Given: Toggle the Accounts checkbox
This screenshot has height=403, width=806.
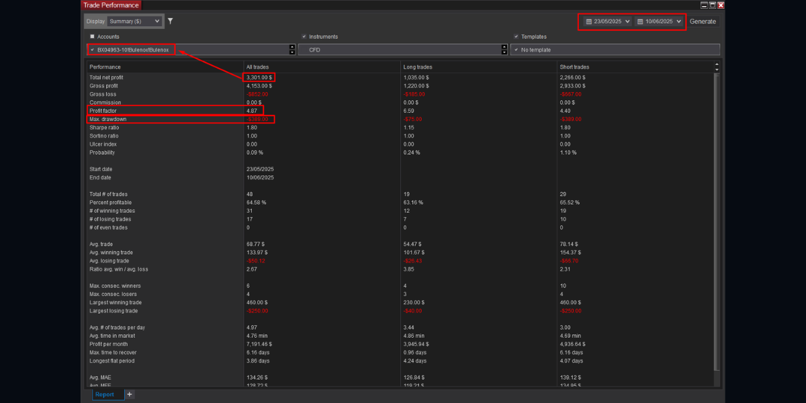Looking at the screenshot, I should (93, 36).
